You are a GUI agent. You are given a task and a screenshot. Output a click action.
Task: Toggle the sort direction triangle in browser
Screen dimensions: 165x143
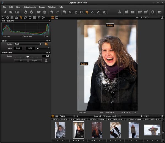click(77, 116)
